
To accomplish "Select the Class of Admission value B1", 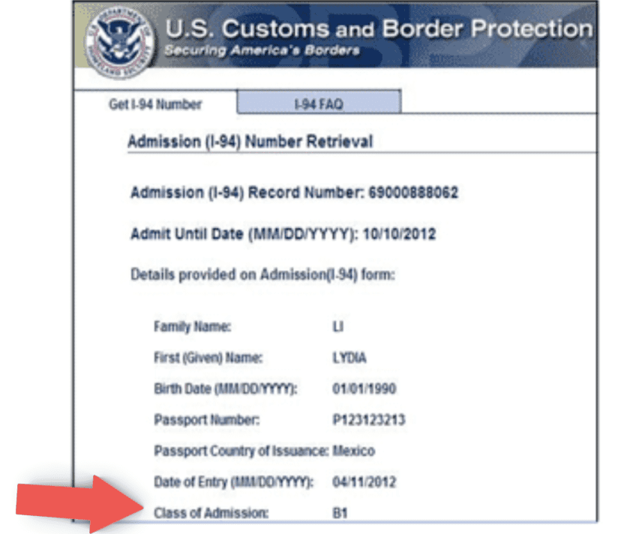I will [341, 514].
